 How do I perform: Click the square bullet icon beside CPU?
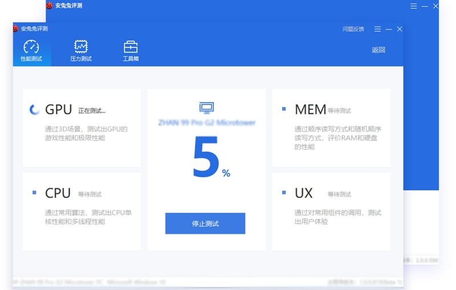(x=34, y=192)
